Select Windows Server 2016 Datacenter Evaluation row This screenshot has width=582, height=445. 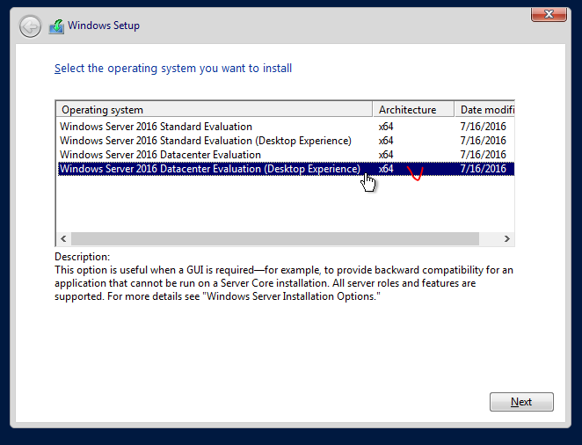(286, 155)
